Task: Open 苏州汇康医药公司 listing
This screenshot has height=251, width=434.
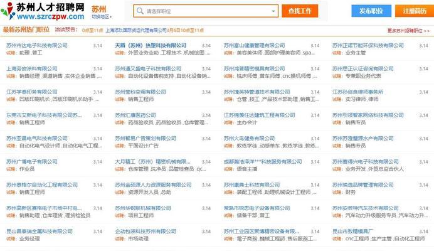Action: coord(135,115)
